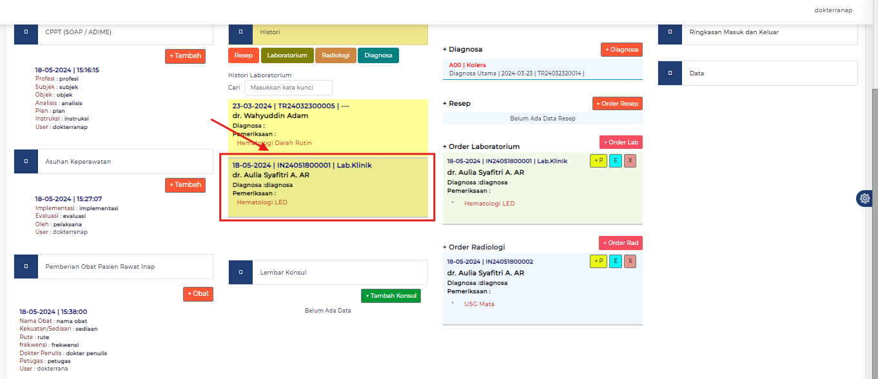Viewport: 878px width, 379px height.
Task: Switch to the Resep history tab
Action: click(243, 55)
